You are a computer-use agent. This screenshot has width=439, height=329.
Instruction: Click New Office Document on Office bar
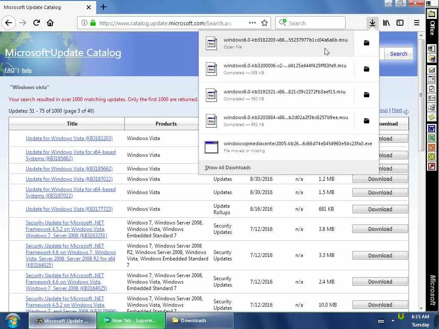pyautogui.click(x=431, y=49)
